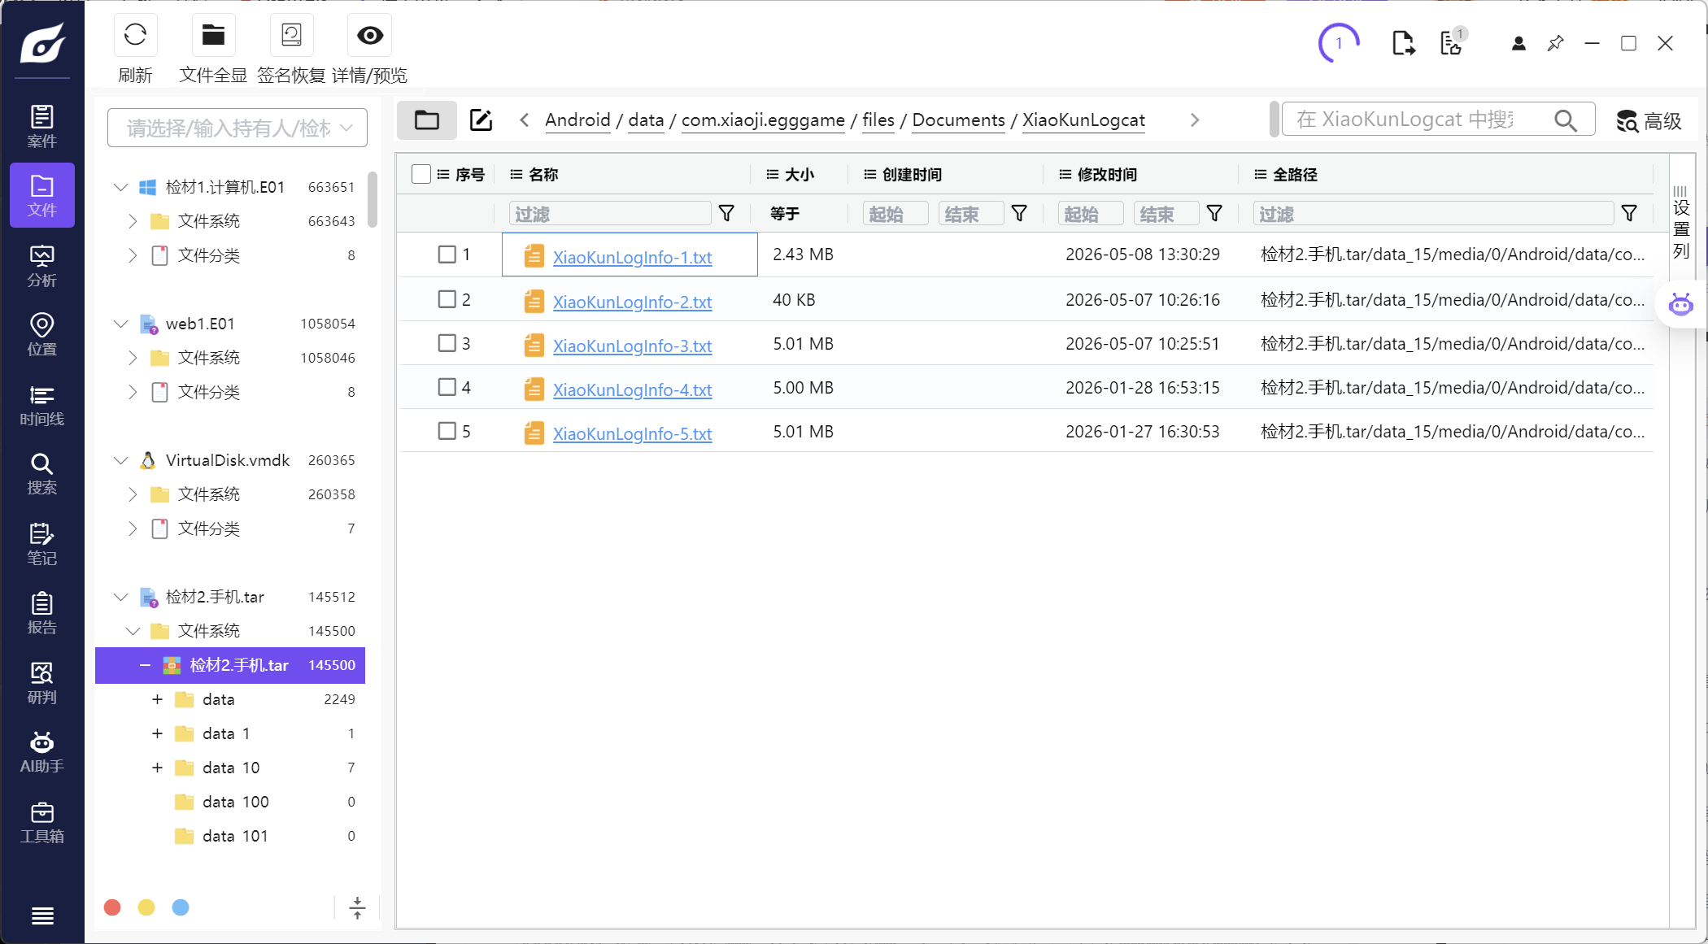The image size is (1708, 944).
Task: Click Documents in the breadcrumb path
Action: pos(958,120)
